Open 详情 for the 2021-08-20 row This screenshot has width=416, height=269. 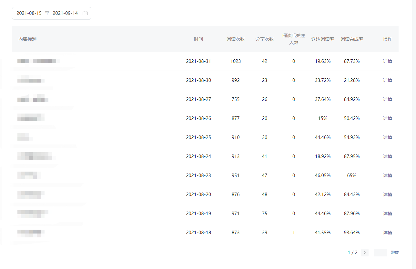click(387, 194)
